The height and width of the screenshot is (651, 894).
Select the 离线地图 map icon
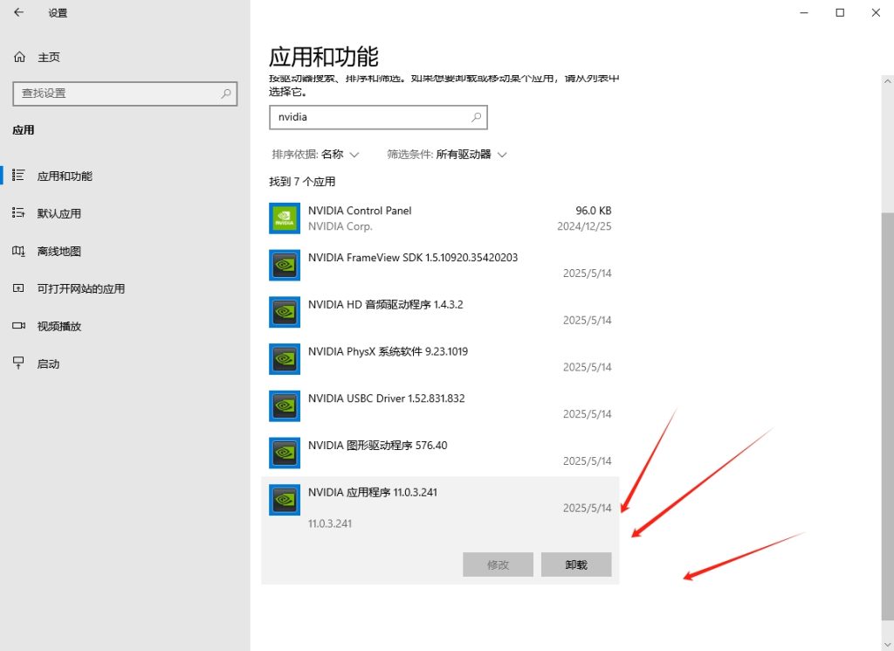tap(18, 251)
